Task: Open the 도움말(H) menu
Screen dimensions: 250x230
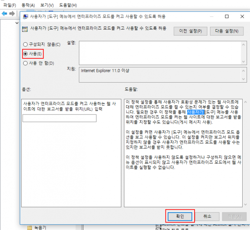Action: 68,5
